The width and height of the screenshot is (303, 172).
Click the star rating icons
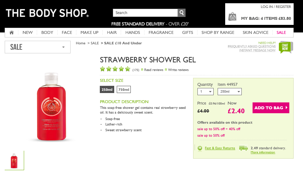(115, 69)
